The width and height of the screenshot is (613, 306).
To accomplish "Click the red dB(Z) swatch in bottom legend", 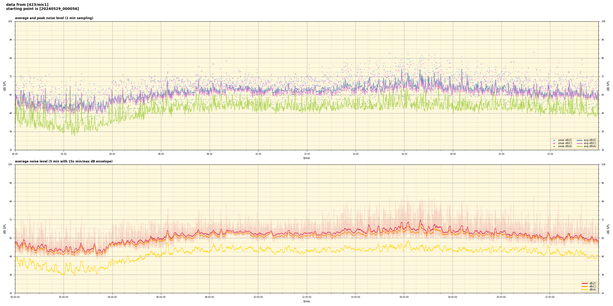I will click(585, 283).
